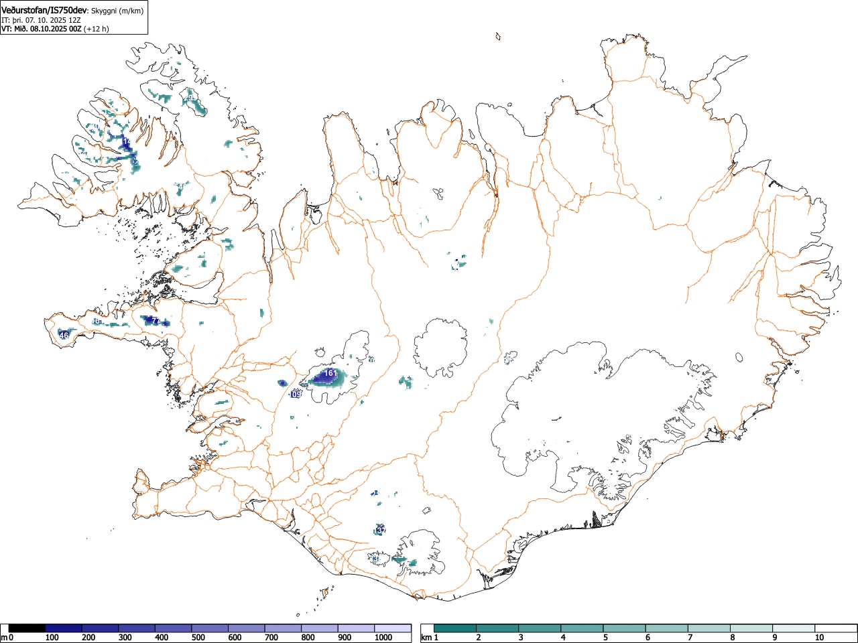Viewport: 858px width, 643px height.
Task: Click the swatch right of the 1000 m label
Action: [393, 628]
